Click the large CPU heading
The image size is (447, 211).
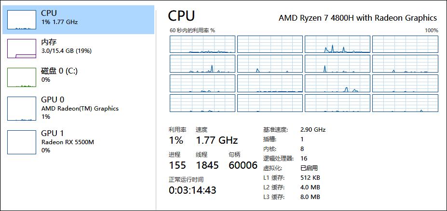pos(181,16)
